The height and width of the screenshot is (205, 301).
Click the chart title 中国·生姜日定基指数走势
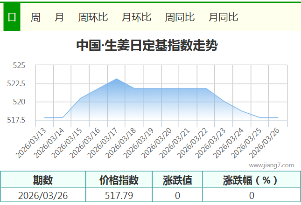click(x=147, y=46)
